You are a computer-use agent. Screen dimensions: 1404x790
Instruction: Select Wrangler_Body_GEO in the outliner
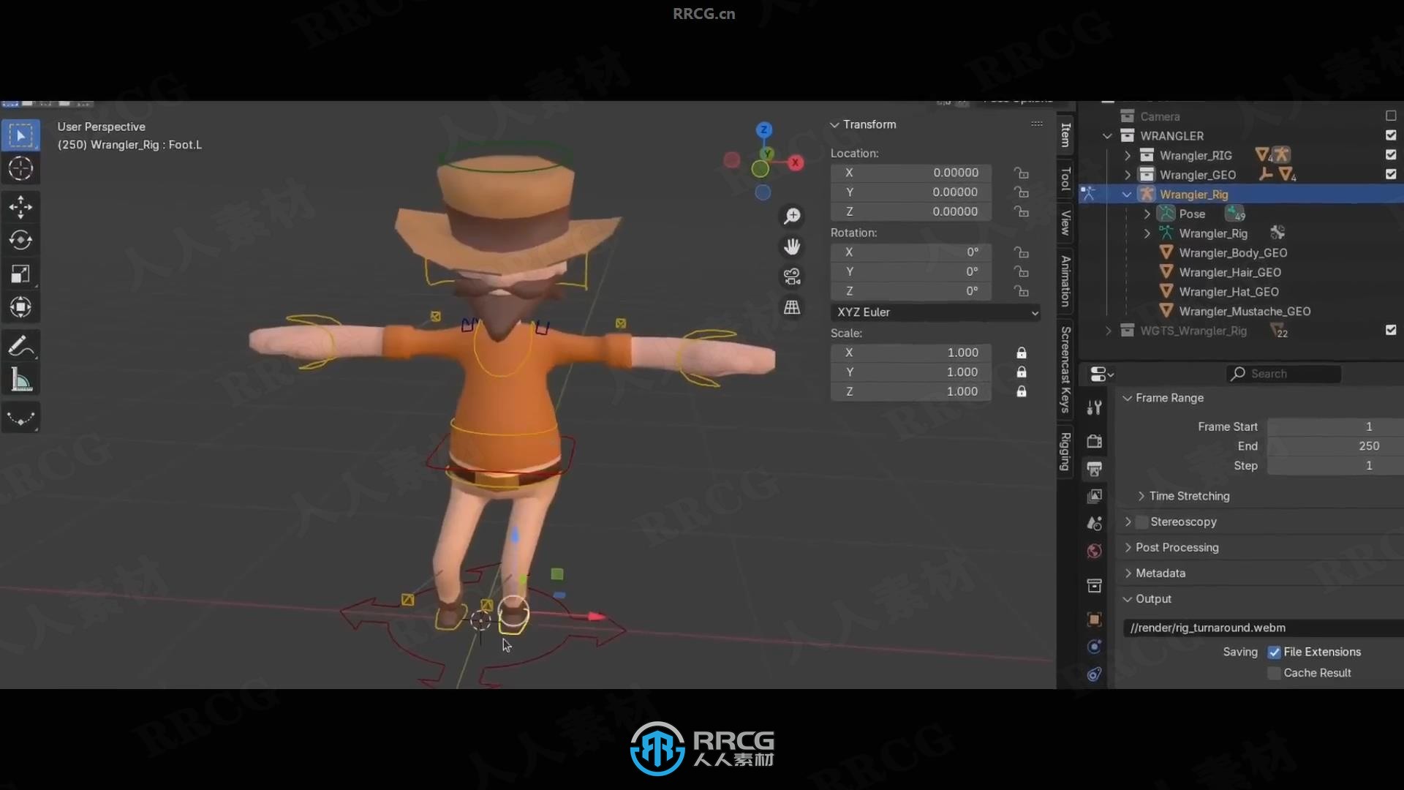click(x=1233, y=253)
